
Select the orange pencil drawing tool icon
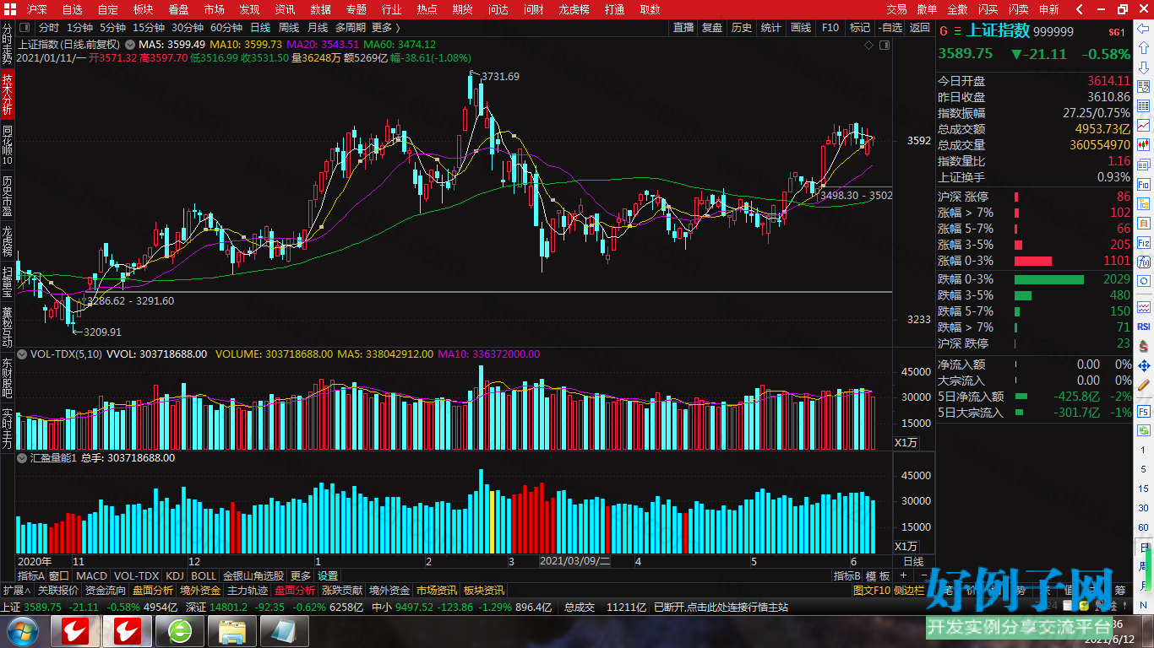point(1144,386)
